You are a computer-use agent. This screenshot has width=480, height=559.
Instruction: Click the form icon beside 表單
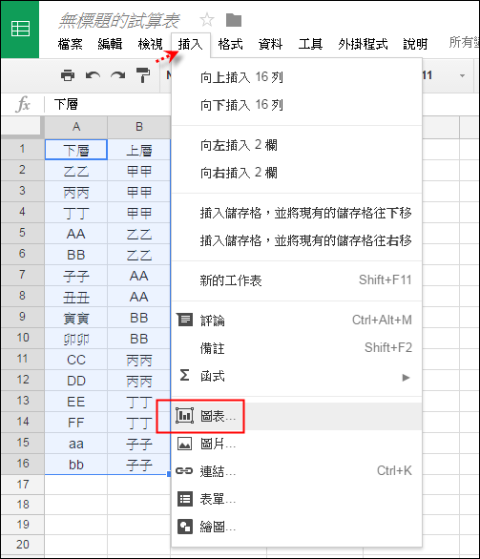coord(185,499)
